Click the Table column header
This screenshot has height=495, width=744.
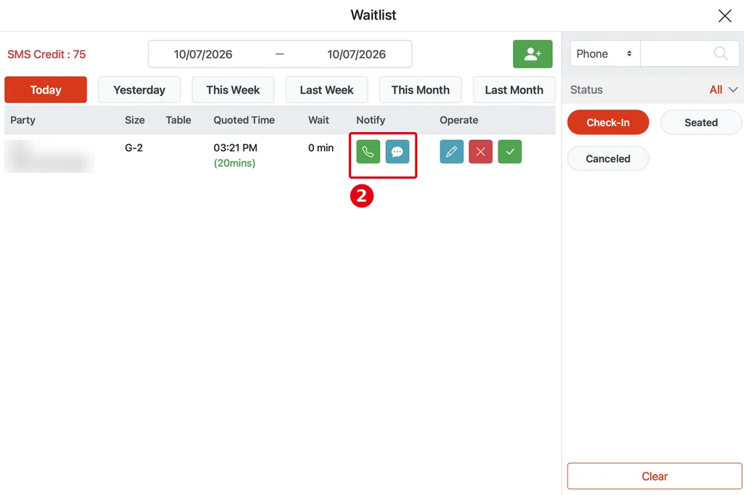pyautogui.click(x=179, y=120)
